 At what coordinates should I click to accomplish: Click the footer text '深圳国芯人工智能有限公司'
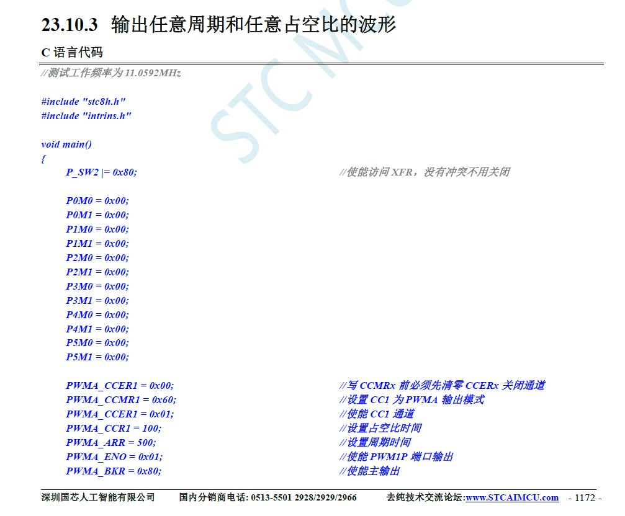pos(97,497)
